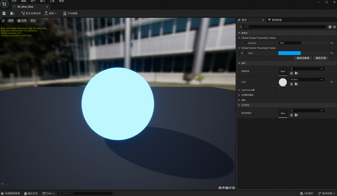Open the 预览网格体 mesh dropdown
The height and width of the screenshot is (196, 337).
click(x=307, y=111)
